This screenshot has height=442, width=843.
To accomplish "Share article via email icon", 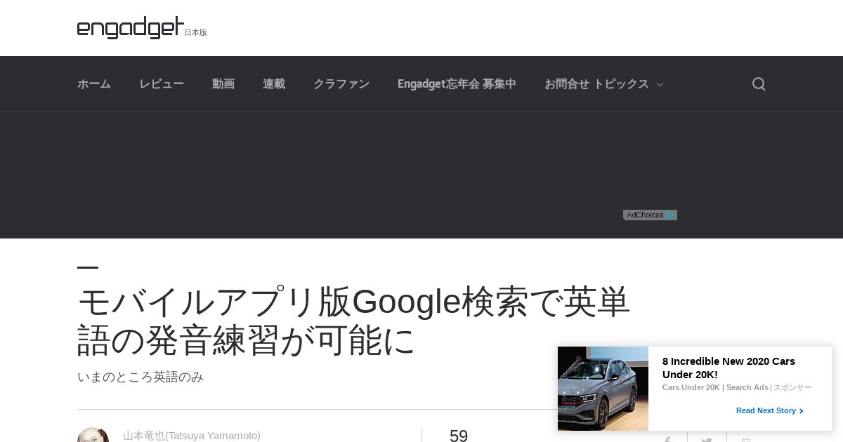I will point(746,439).
